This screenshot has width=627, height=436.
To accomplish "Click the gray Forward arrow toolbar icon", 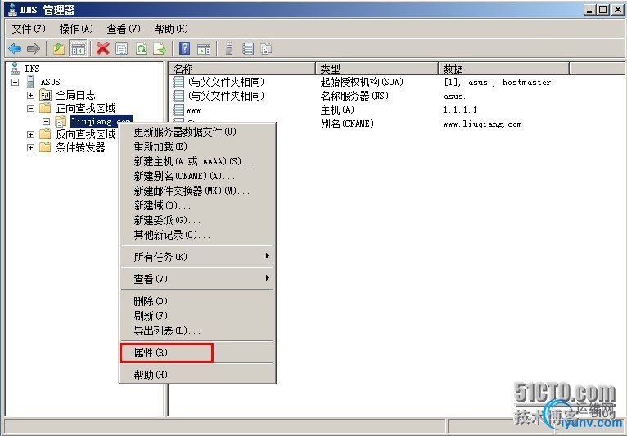I will tap(34, 49).
